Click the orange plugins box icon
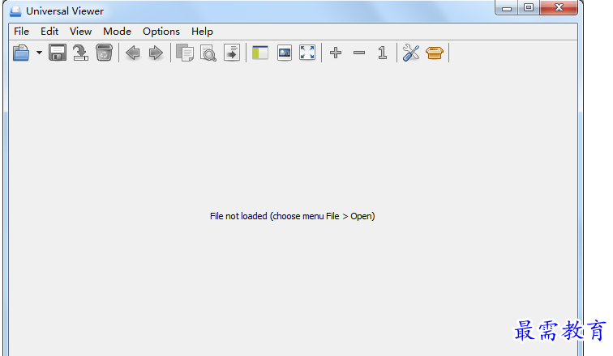Viewport: 613px width, 356px height. point(435,53)
